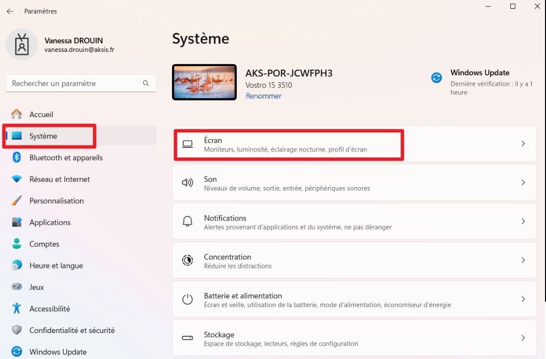Expand Écran settings via its chevron
This screenshot has height=359, width=546.
click(x=523, y=144)
